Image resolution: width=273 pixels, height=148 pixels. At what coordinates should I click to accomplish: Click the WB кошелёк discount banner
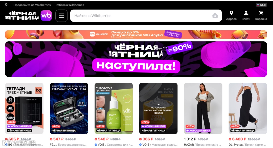(x=136, y=34)
